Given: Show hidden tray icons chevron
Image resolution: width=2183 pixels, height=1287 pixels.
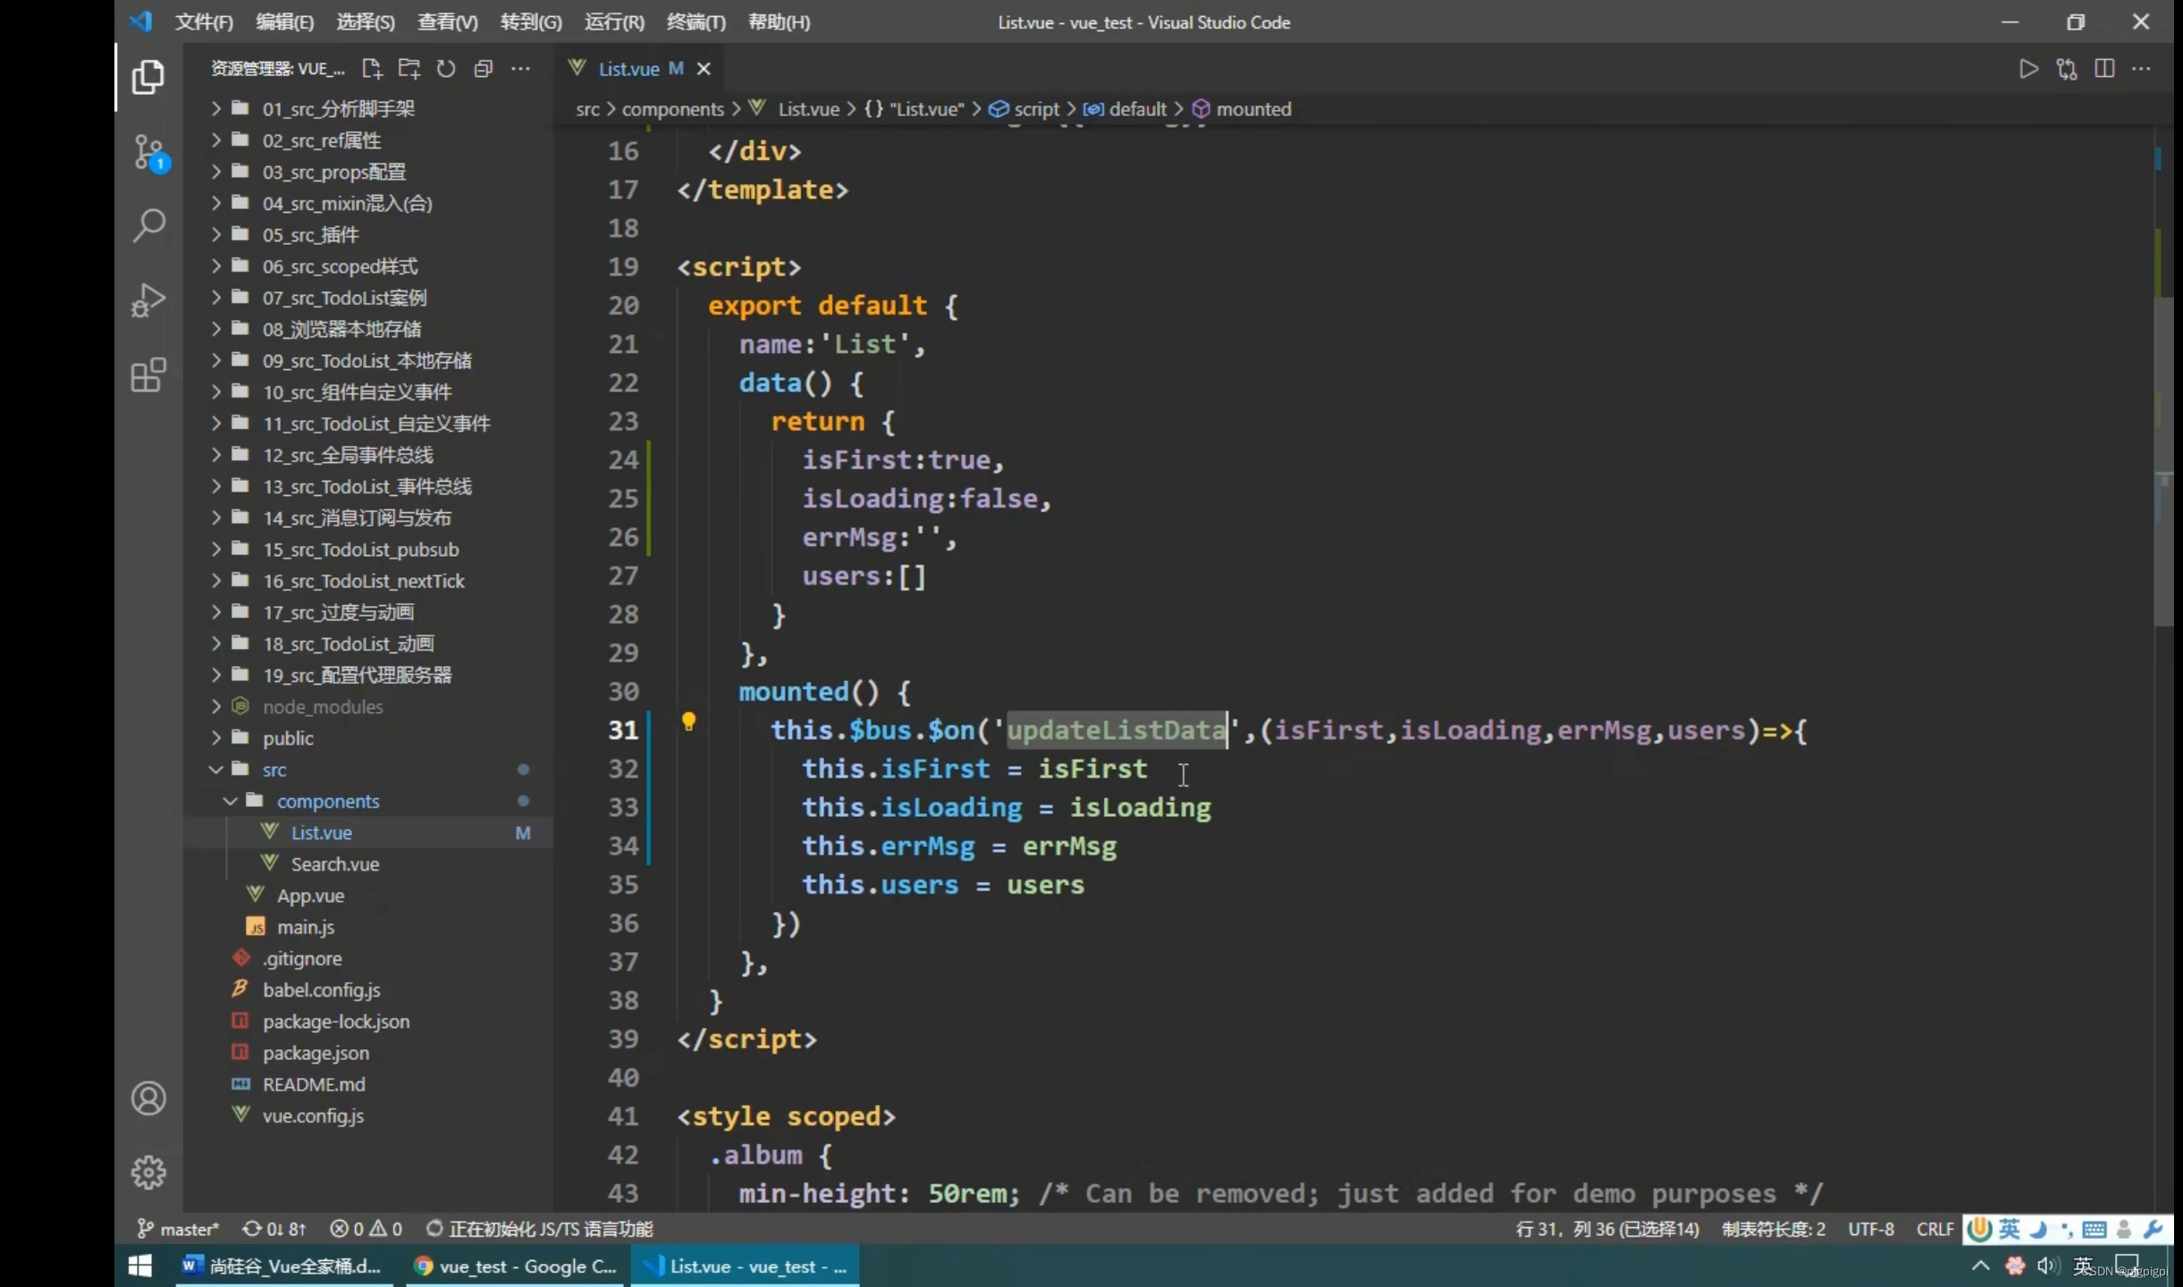Looking at the screenshot, I should pyautogui.click(x=1980, y=1266).
